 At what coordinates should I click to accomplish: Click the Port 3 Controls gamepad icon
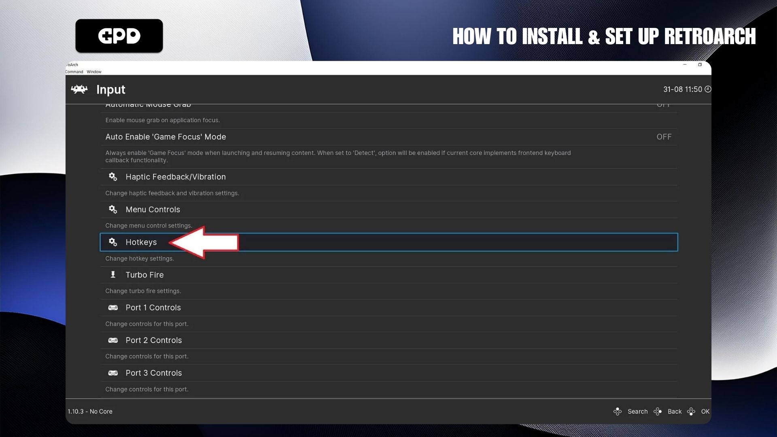point(113,373)
